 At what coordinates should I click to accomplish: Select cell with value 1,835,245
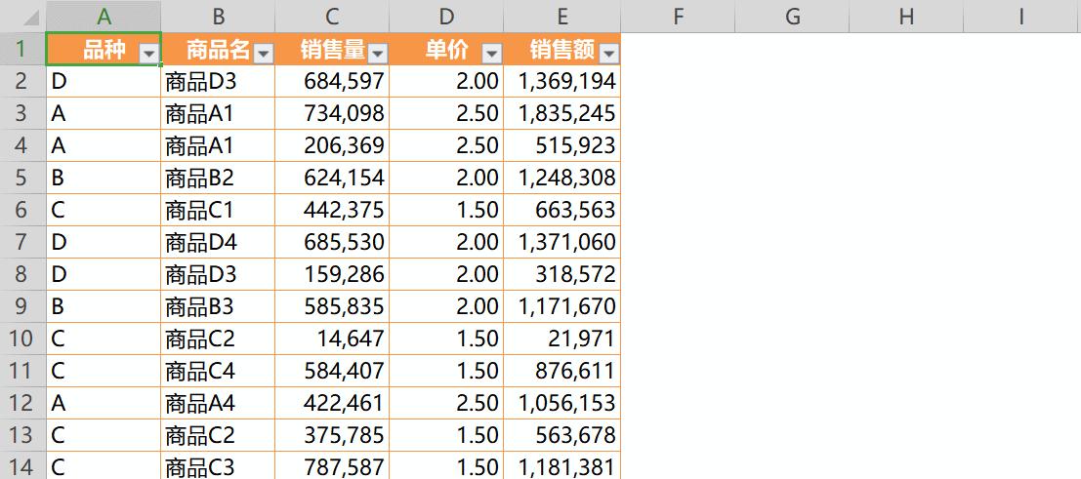[561, 114]
